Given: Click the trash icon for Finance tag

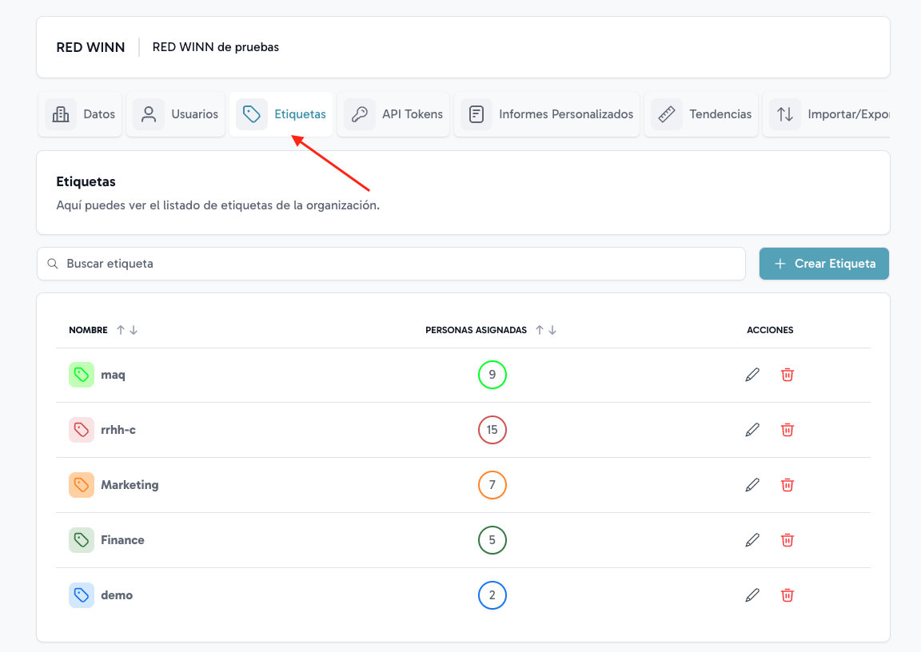Looking at the screenshot, I should [787, 540].
